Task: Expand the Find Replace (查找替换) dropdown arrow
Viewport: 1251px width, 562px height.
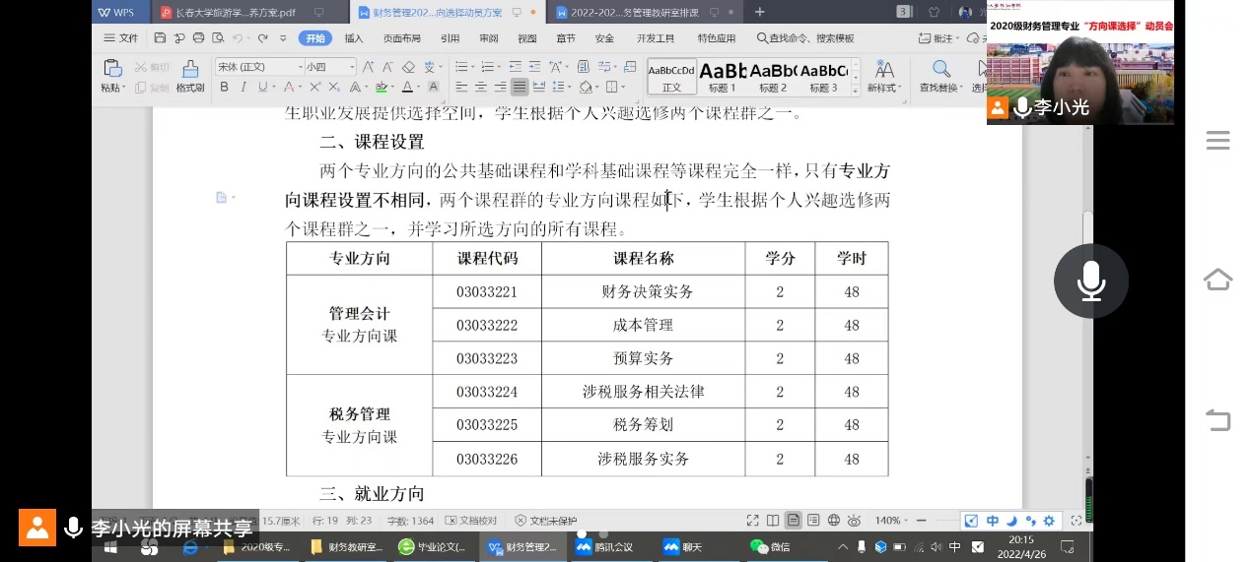Action: pyautogui.click(x=961, y=88)
